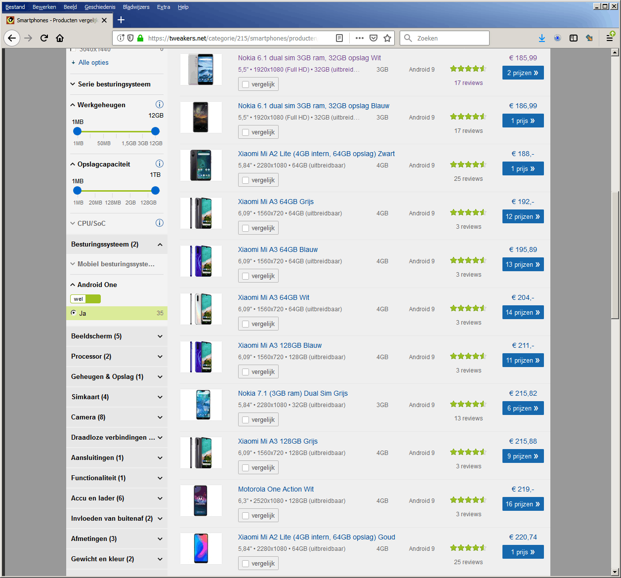Viewport: 621px width, 578px height.
Task: Go back to the previous page
Action: (12, 38)
